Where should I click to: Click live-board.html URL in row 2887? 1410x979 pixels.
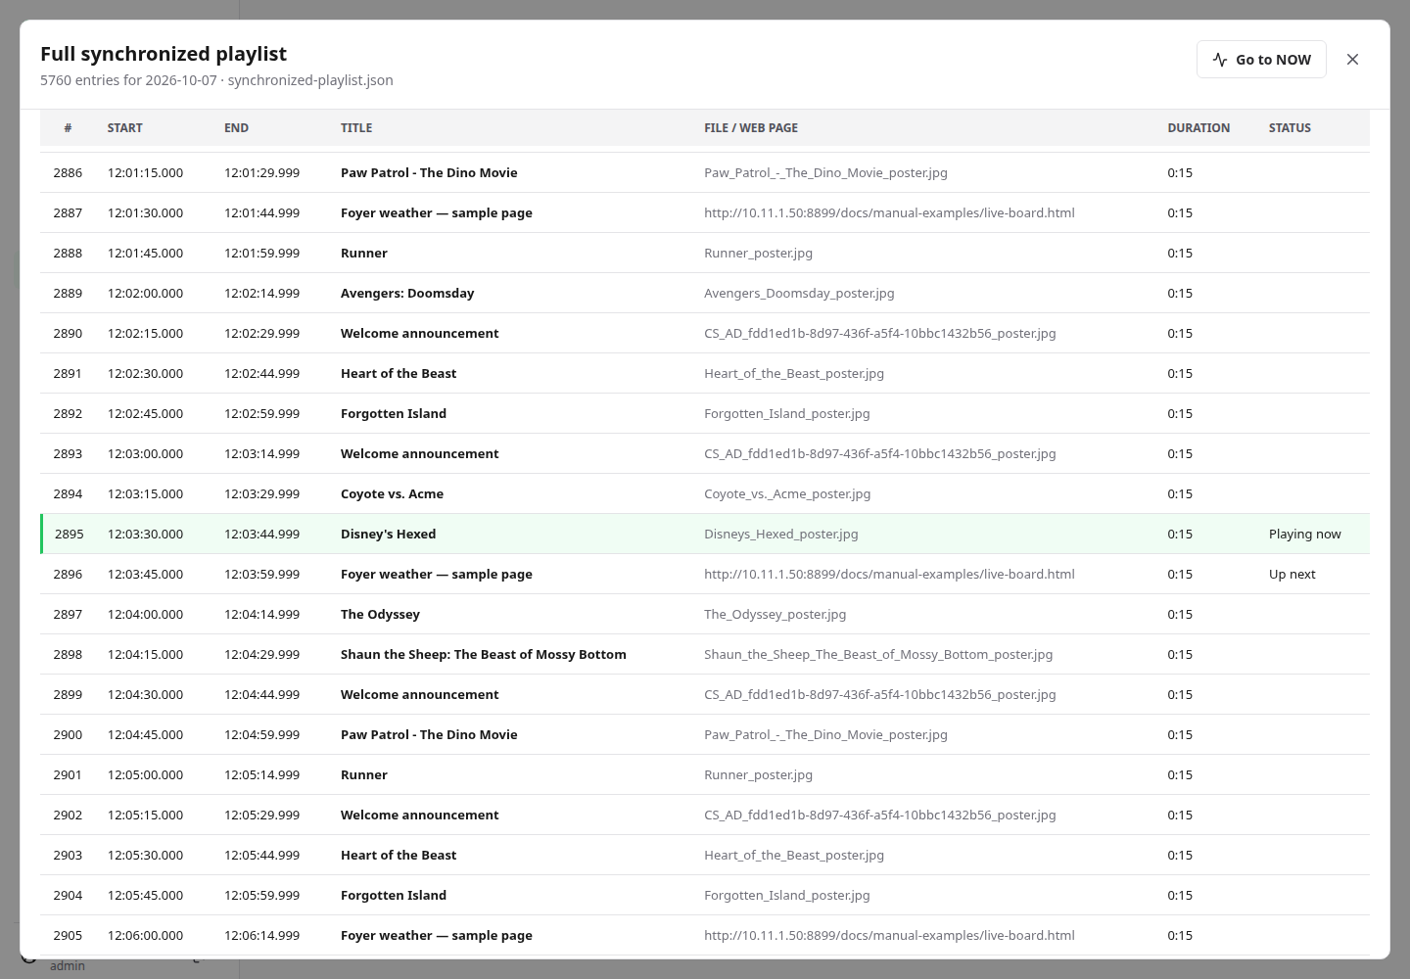[889, 213]
